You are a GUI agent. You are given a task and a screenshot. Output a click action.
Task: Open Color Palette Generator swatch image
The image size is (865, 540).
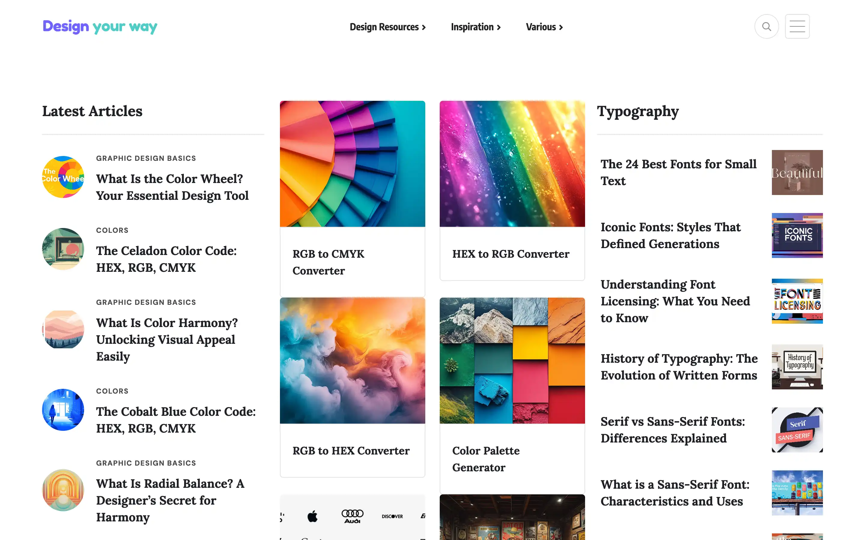(x=512, y=361)
